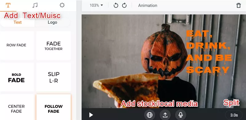Add stock media via globe icon

tap(149, 115)
